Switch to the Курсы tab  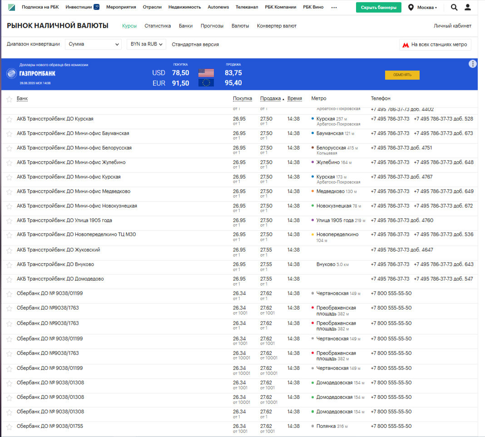point(129,26)
